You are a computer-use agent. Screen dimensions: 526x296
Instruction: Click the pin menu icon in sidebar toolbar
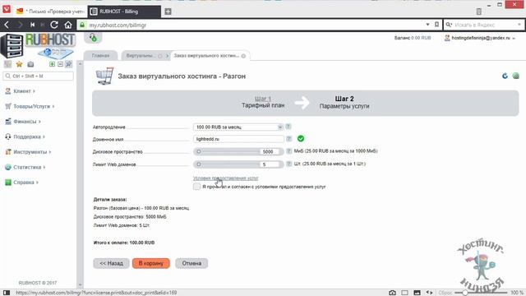click(x=69, y=64)
